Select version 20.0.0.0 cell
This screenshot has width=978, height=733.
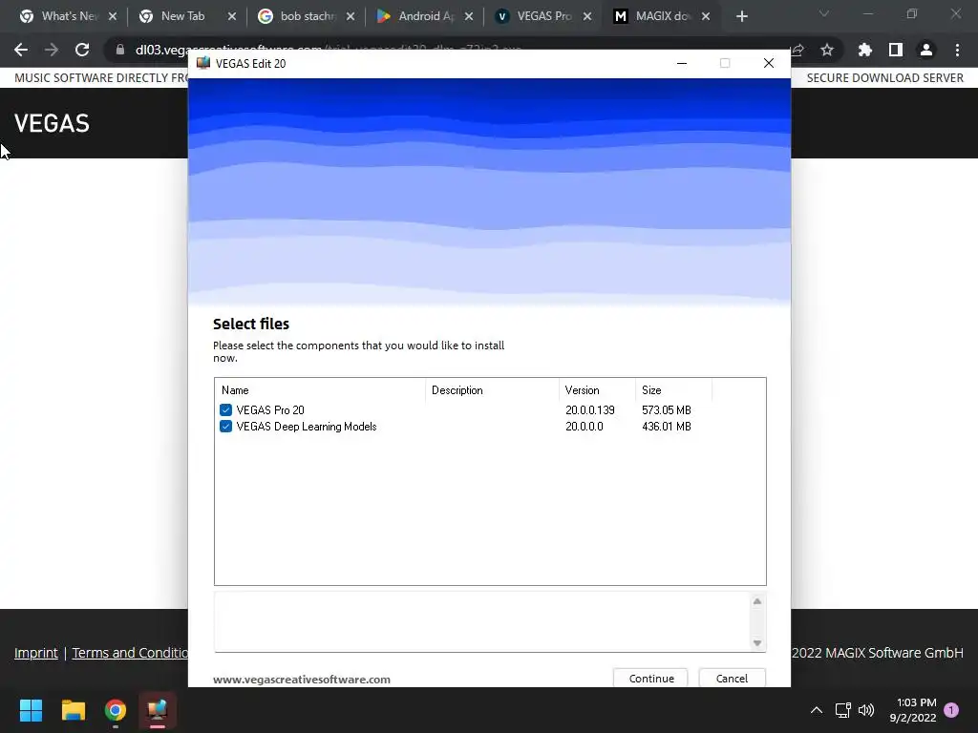(x=585, y=427)
